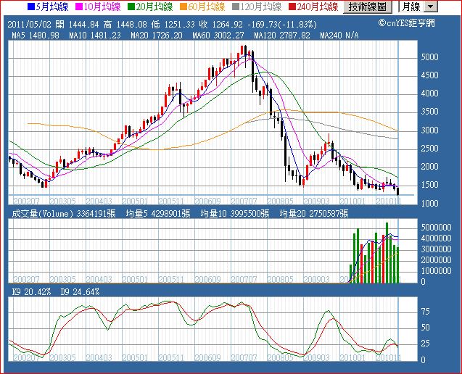Click the magenta 10月均線 legend swatch
Screen dimensions: 462x374
78,7
